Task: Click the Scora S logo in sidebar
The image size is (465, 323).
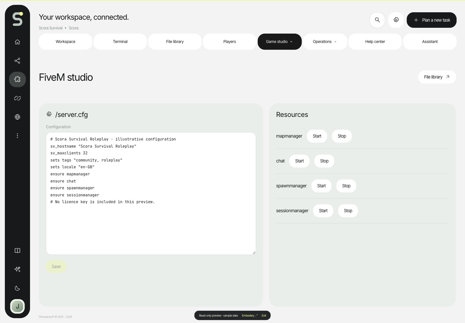Action: tap(17, 19)
